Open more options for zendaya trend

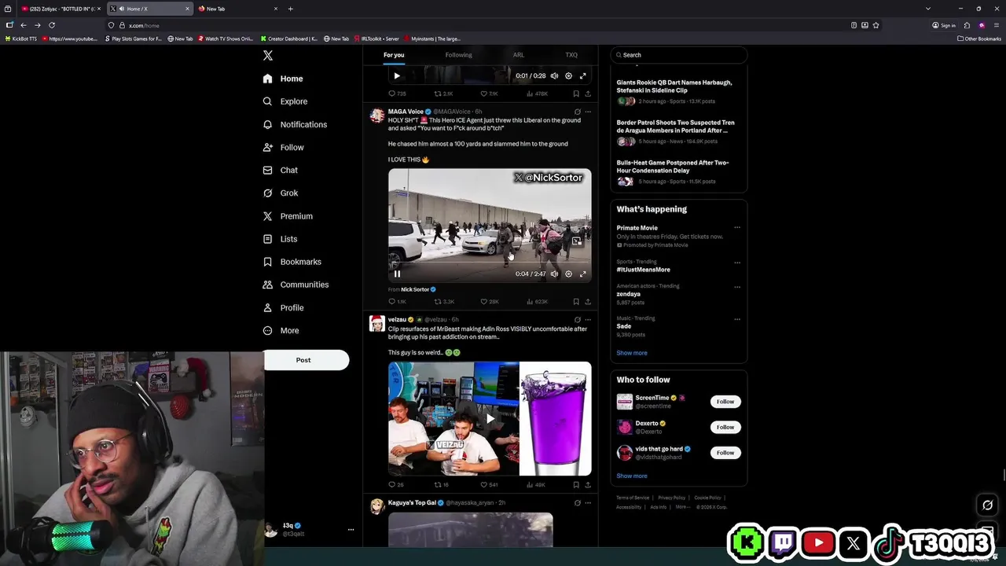(x=737, y=287)
